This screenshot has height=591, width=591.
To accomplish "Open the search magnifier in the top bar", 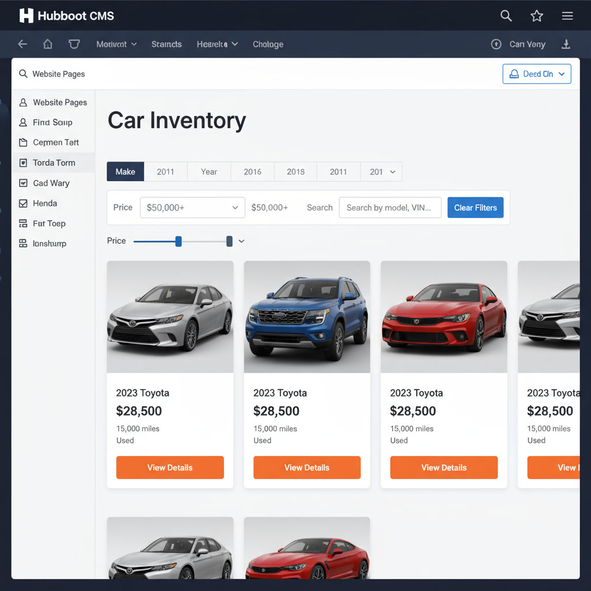I will [x=506, y=16].
